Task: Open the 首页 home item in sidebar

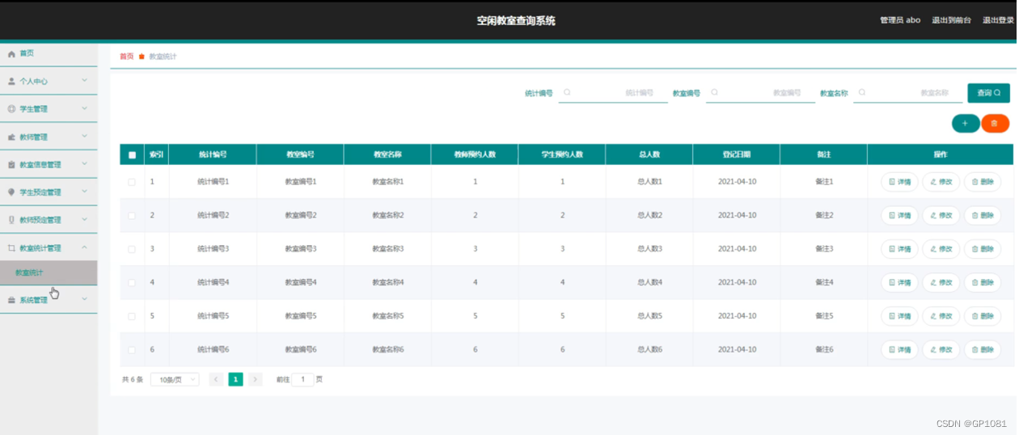Action: tap(49, 53)
